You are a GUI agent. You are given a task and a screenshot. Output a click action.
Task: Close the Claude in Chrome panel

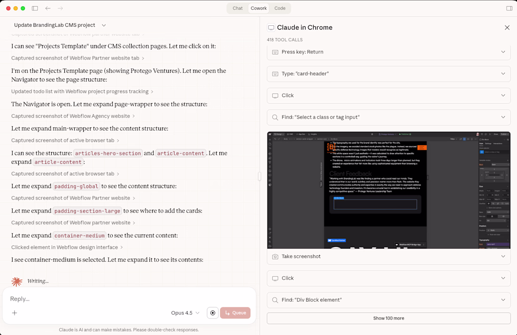pos(507,28)
